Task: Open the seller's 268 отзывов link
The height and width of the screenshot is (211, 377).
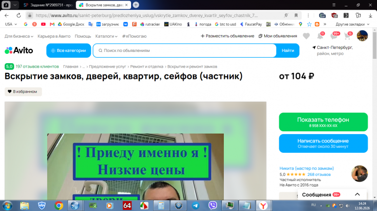Action: click(319, 174)
